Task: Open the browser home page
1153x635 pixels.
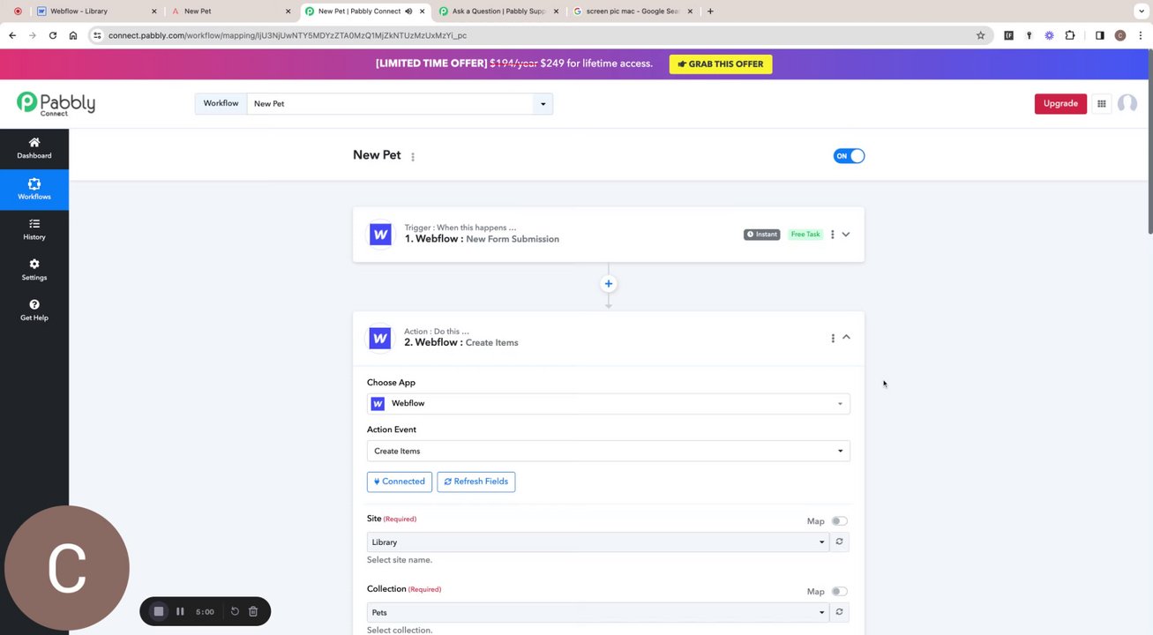Action: point(73,35)
